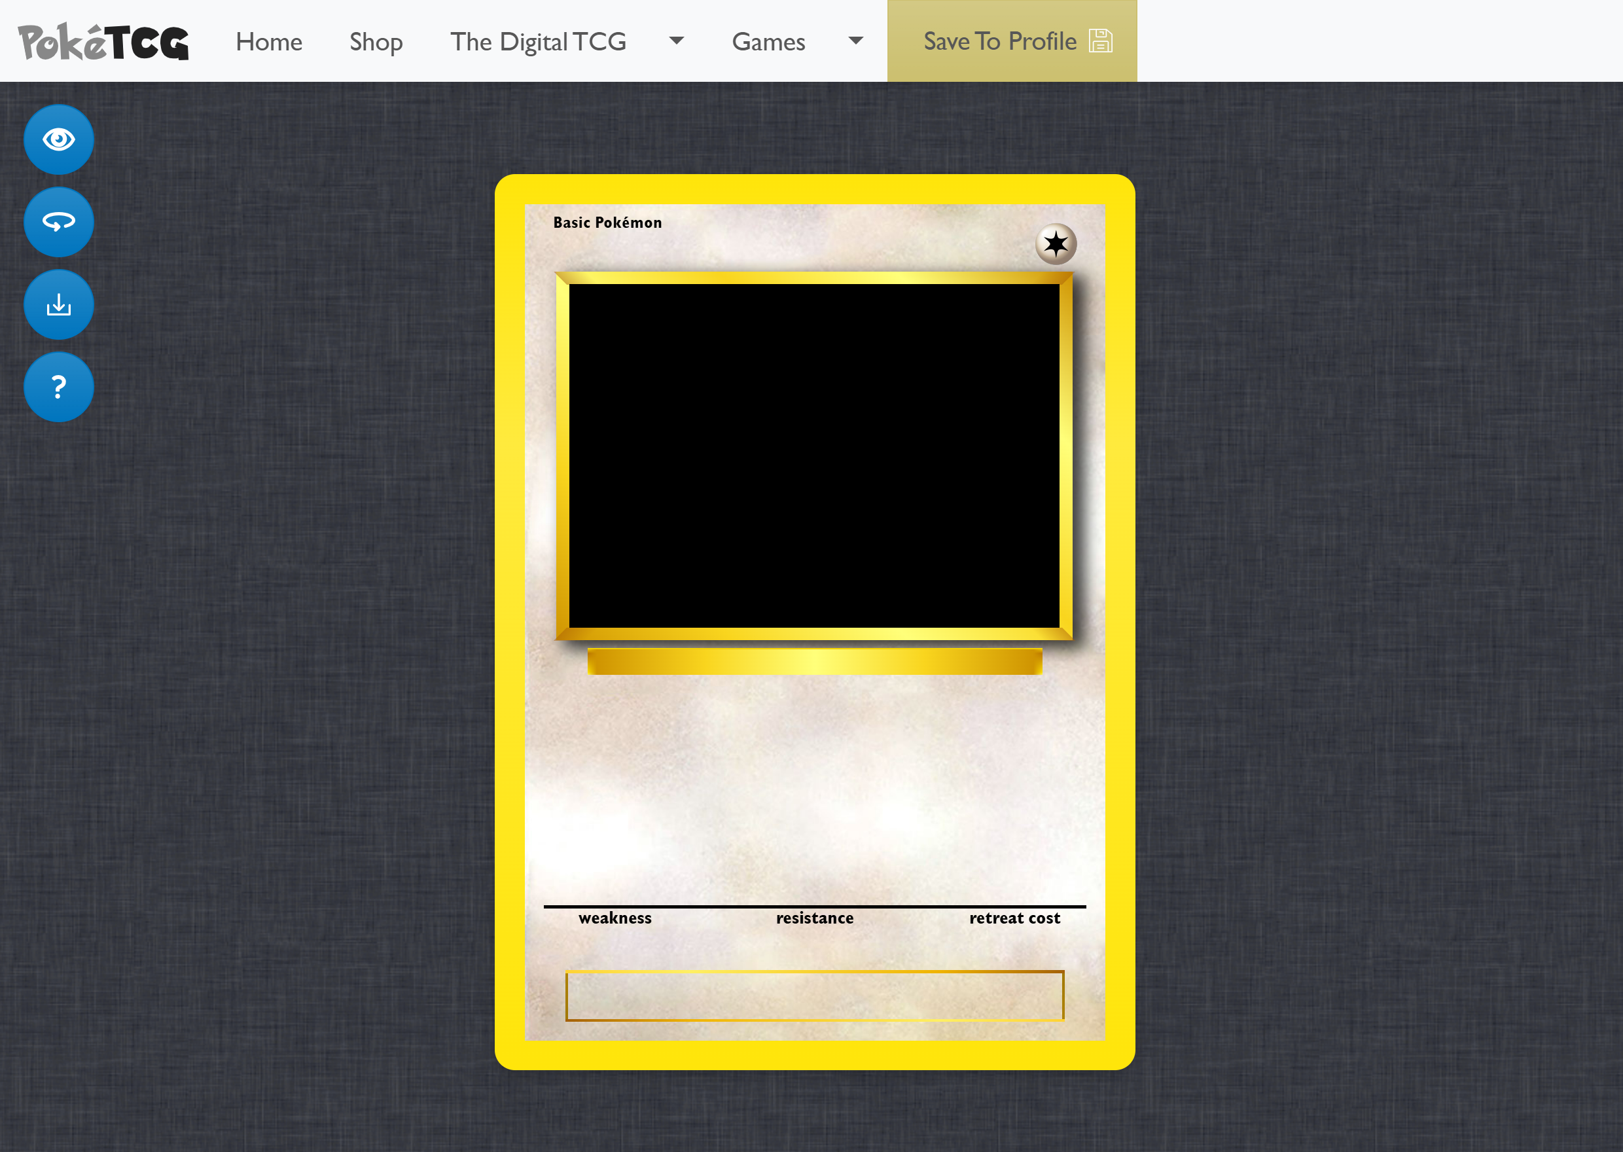Click the resistance label
Viewport: 1623px width, 1152px height.
[815, 918]
